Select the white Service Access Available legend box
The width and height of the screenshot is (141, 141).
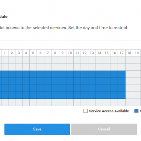point(85,111)
